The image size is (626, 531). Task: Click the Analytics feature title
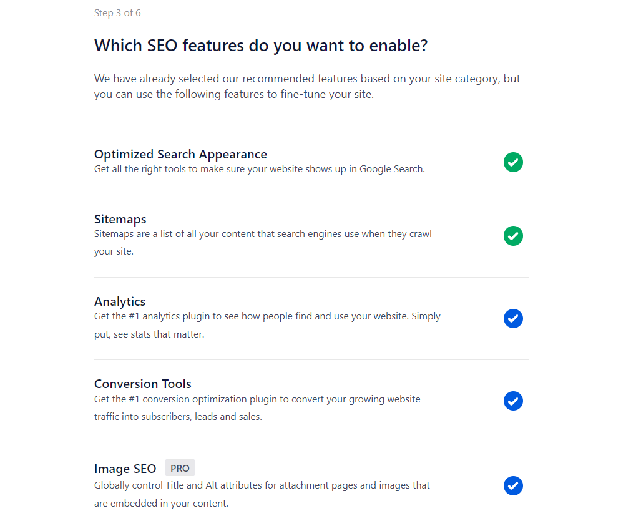click(120, 301)
